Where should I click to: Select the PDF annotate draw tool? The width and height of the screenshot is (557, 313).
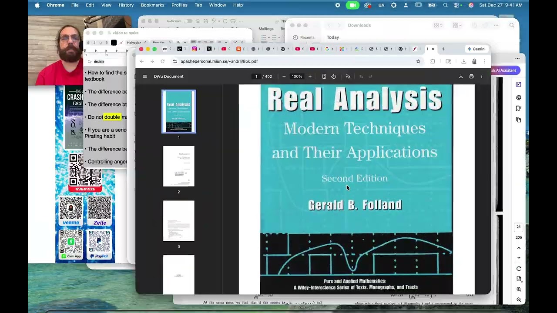[x=348, y=77]
